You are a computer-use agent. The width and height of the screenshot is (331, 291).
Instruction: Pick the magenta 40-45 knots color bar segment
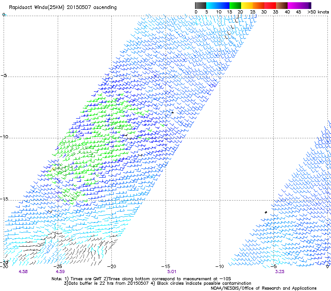pyautogui.click(x=293, y=5)
